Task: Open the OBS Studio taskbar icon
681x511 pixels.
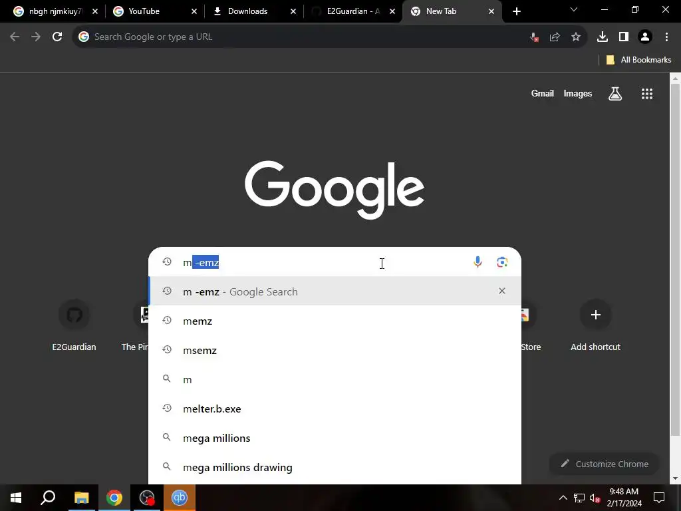Action: click(147, 498)
